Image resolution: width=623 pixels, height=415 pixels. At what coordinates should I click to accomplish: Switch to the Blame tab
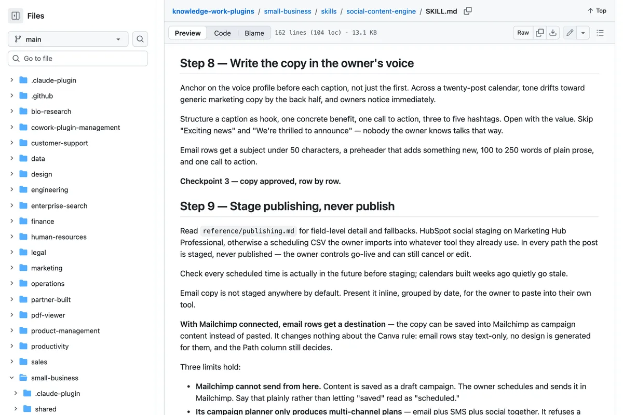[254, 33]
